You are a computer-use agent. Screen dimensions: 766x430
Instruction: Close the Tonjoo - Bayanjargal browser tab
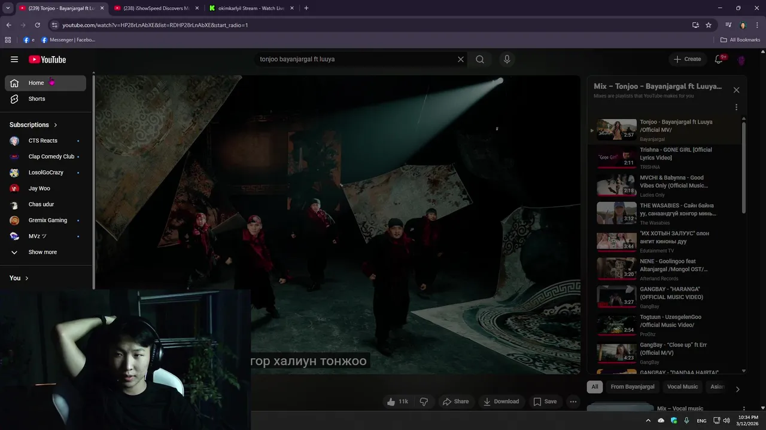(x=102, y=8)
